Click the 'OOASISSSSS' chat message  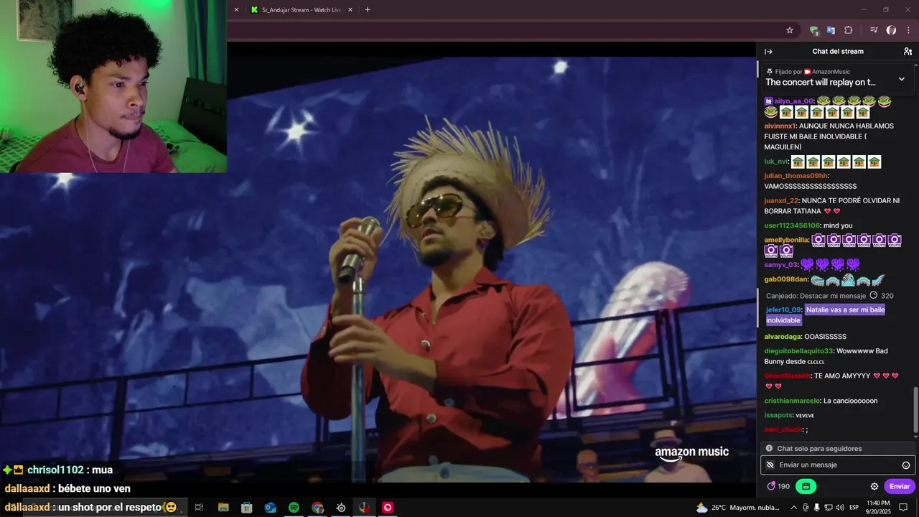click(x=825, y=336)
